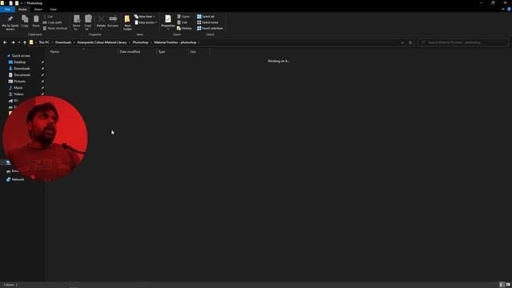Click Pin to Quick access icon
The image size is (512, 288).
click(x=10, y=22)
